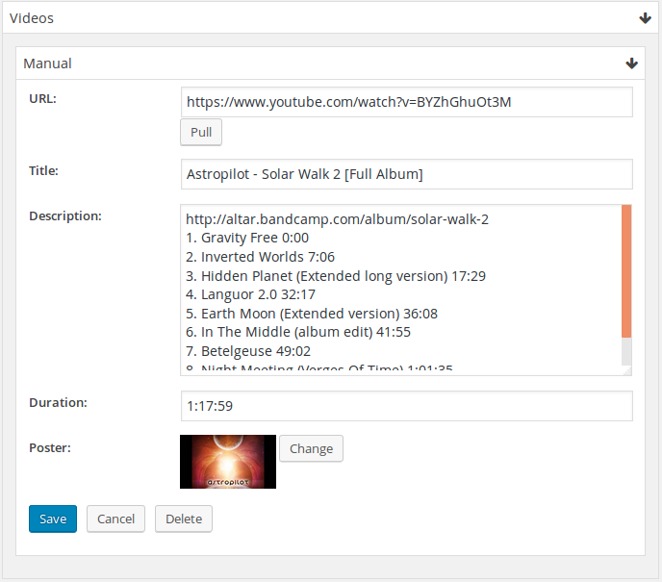This screenshot has width=662, height=582.
Task: Click the Description textarea resize handle
Action: [x=626, y=369]
